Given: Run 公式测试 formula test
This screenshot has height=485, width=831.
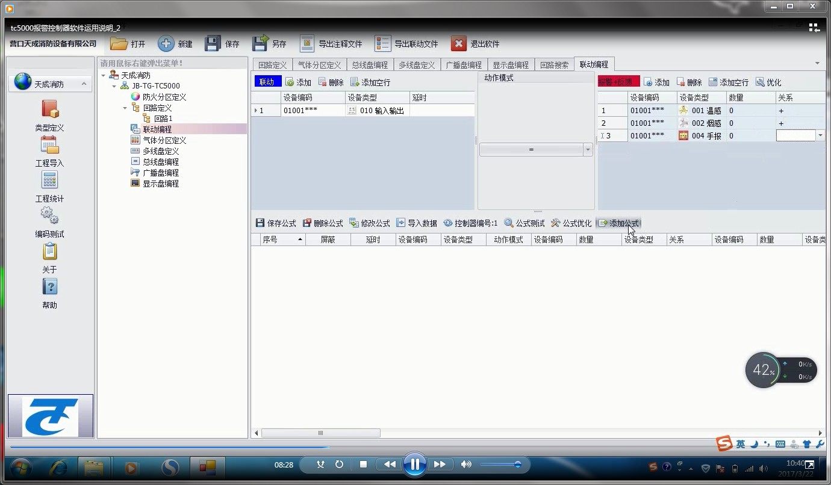Looking at the screenshot, I should pos(524,223).
